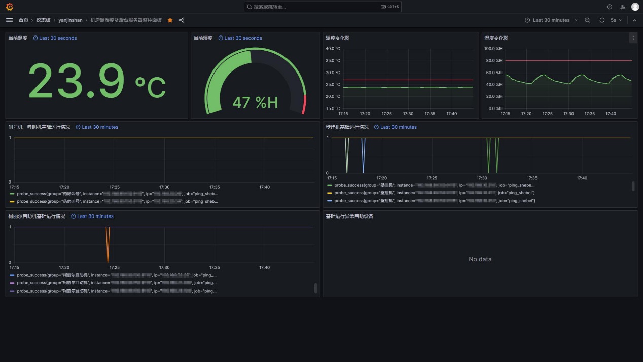Toggle the green-marked 壁挂机 series label
This screenshot has height=362, width=643.
coord(435,185)
